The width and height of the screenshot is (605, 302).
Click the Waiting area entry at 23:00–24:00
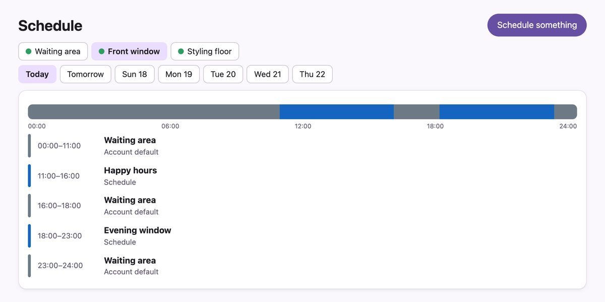coord(302,266)
